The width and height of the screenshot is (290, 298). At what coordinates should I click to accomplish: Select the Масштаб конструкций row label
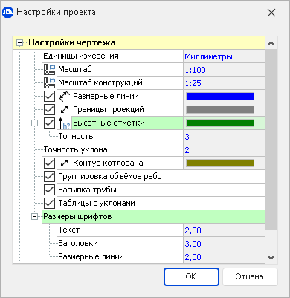pos(100,82)
